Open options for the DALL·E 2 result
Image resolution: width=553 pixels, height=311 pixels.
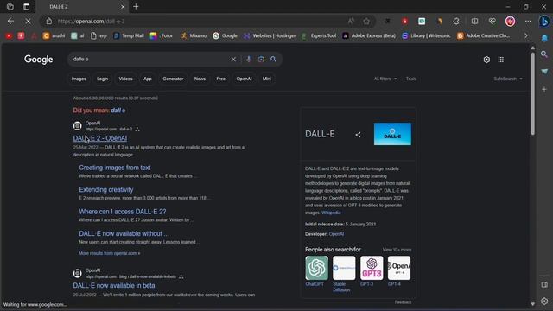137,130
